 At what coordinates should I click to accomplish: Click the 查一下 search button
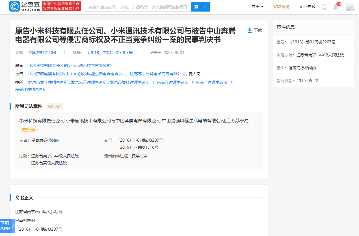pyautogui.click(x=200, y=6)
